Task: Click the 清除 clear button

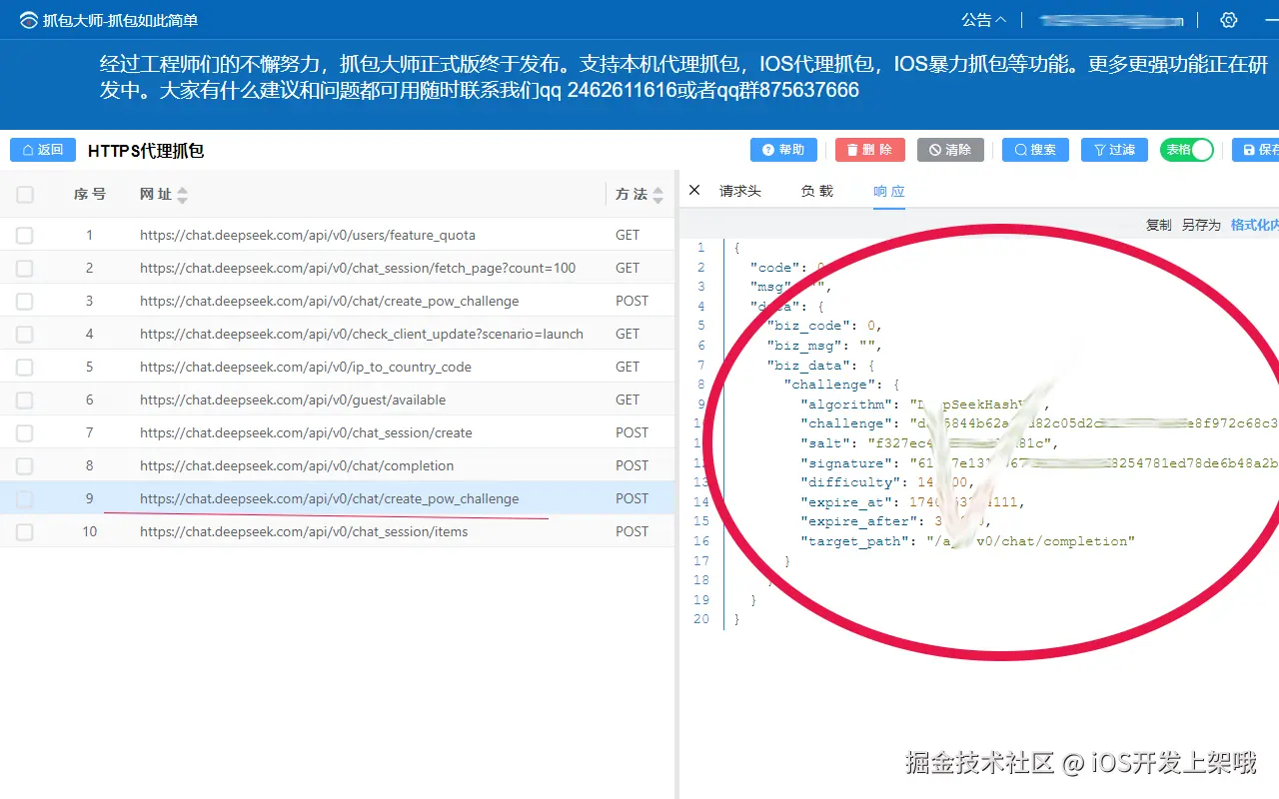Action: pos(950,150)
